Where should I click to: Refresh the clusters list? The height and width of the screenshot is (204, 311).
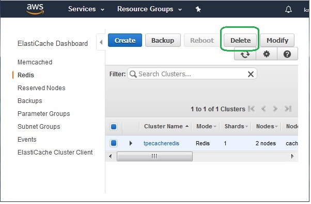[245, 54]
